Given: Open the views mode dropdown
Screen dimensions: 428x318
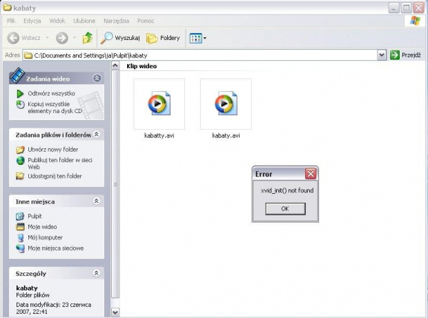Looking at the screenshot, I should point(198,38).
